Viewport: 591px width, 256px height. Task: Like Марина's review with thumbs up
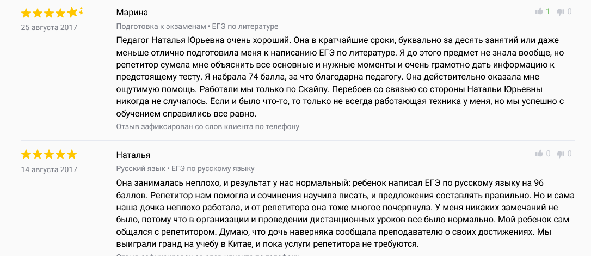click(x=539, y=11)
